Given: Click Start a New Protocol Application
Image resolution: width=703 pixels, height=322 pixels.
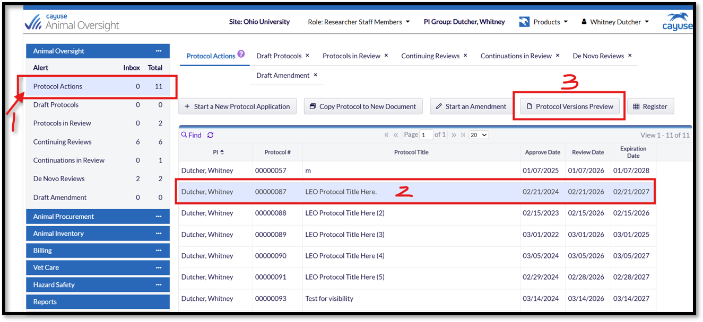Looking at the screenshot, I should tap(237, 106).
